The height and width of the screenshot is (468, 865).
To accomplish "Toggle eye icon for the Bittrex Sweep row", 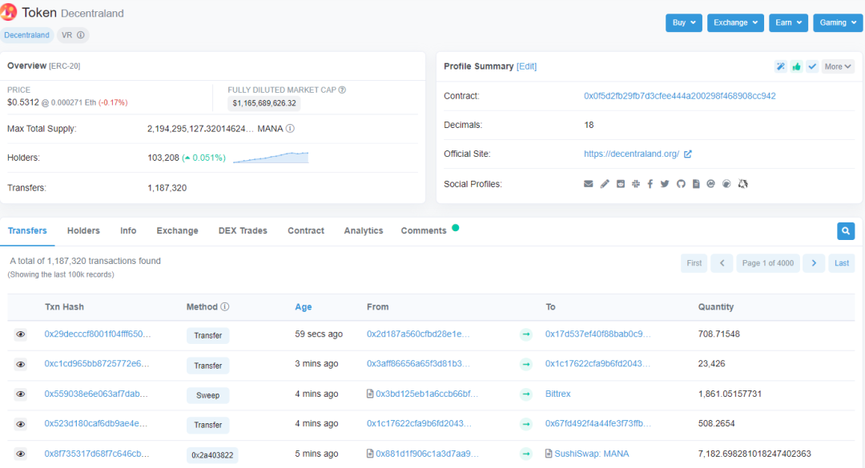I will (x=21, y=394).
